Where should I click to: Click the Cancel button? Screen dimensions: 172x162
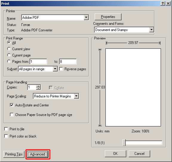point(139,154)
